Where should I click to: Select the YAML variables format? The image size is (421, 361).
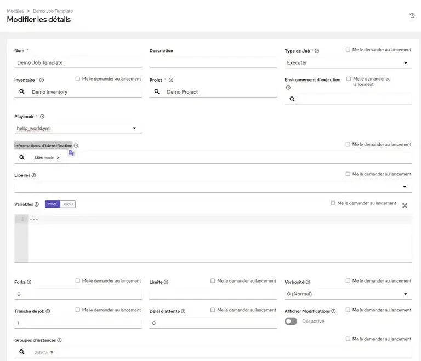pyautogui.click(x=53, y=204)
